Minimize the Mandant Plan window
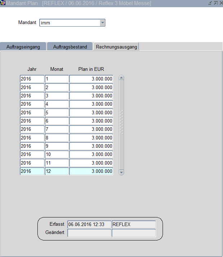Screen dimensions: 223x257 tap(210, 3)
